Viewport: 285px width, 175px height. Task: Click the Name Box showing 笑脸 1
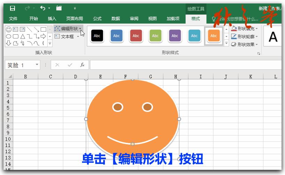(20, 65)
